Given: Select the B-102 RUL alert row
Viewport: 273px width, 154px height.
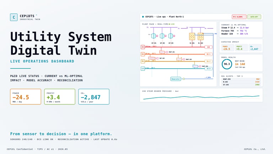Looking at the screenshot, I should tap(241, 82).
